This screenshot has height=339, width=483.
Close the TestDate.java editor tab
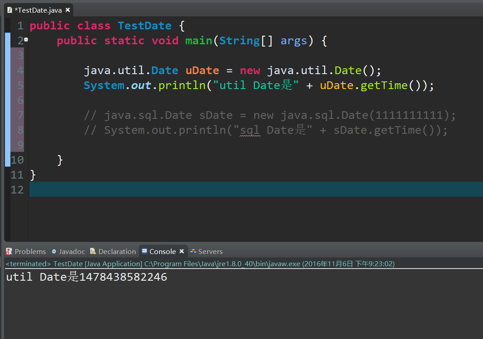(68, 10)
